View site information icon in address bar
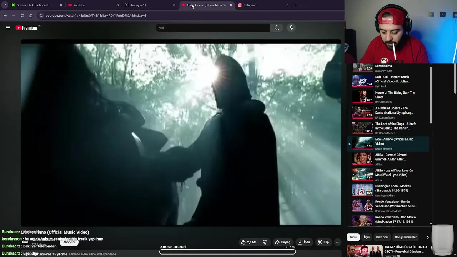The width and height of the screenshot is (457, 257). pos(41,15)
